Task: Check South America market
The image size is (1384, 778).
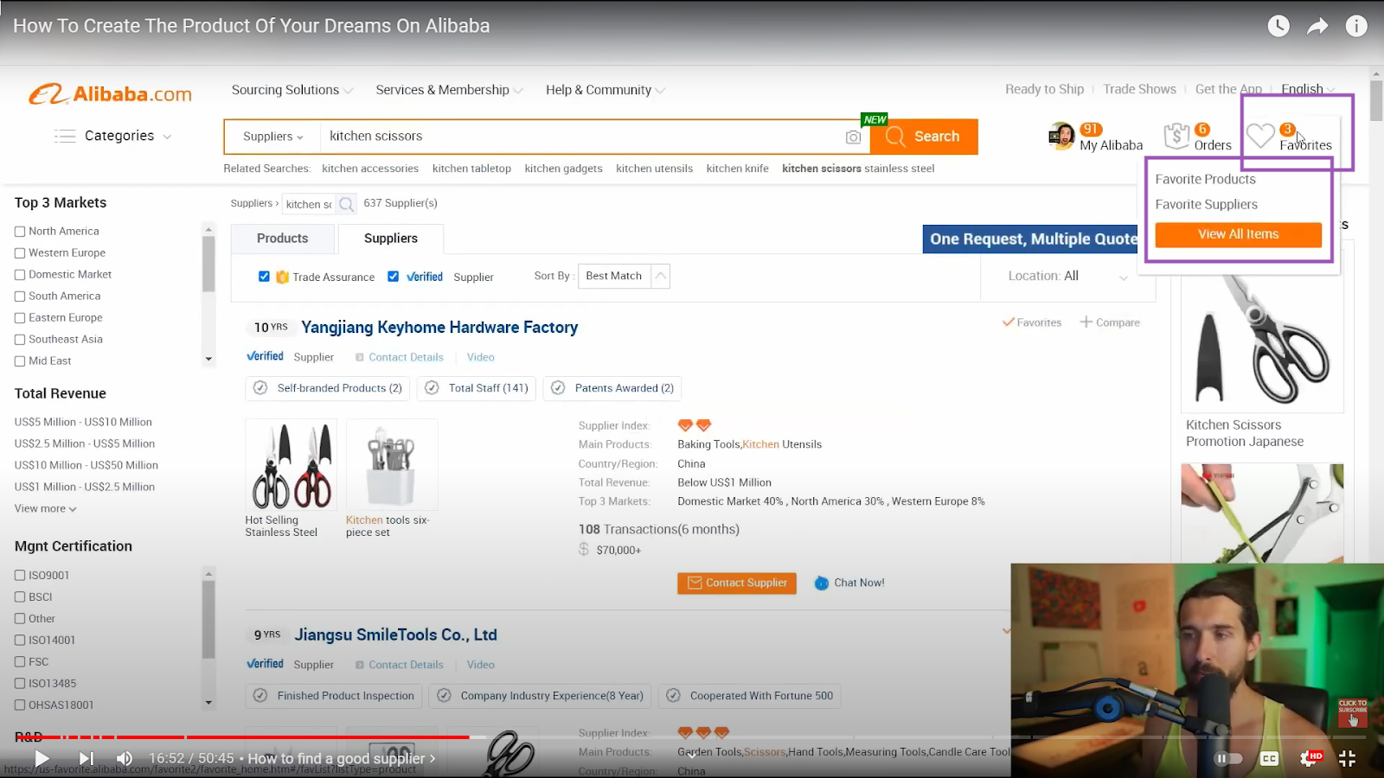Action: 20,297
